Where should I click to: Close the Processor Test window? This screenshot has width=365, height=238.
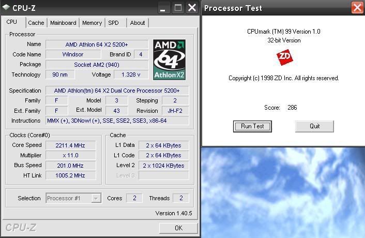tap(357, 7)
